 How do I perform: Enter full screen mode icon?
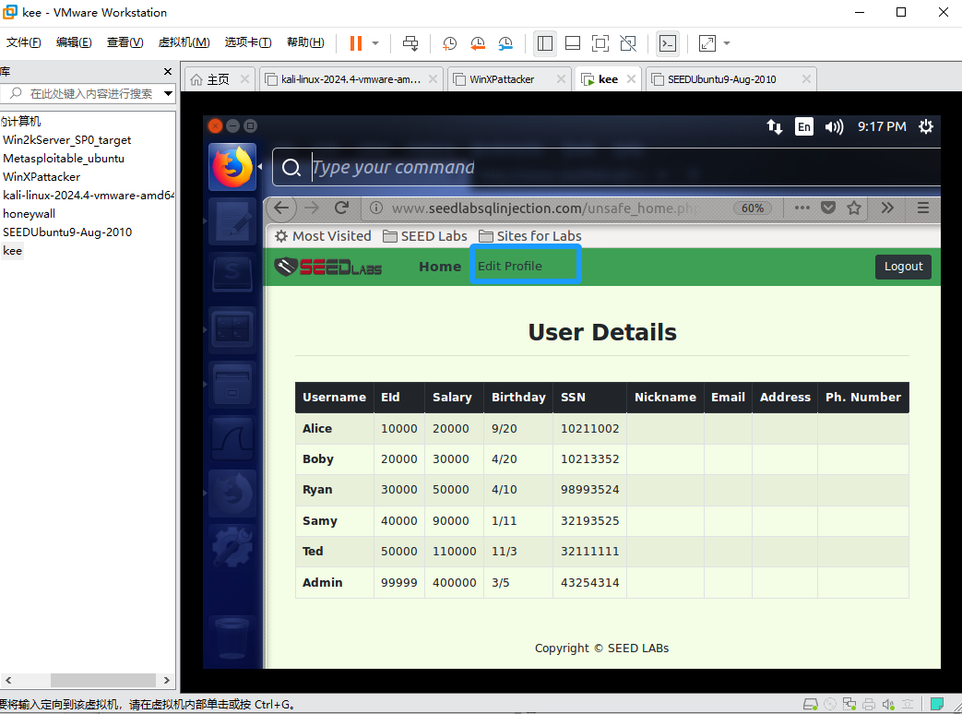click(600, 43)
